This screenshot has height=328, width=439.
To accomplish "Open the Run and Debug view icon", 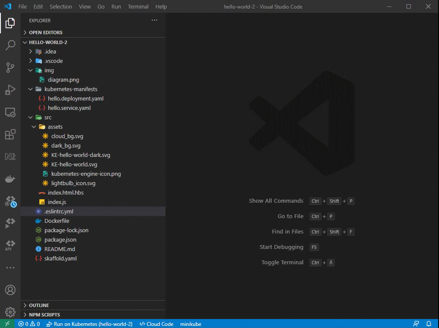I will [10, 90].
